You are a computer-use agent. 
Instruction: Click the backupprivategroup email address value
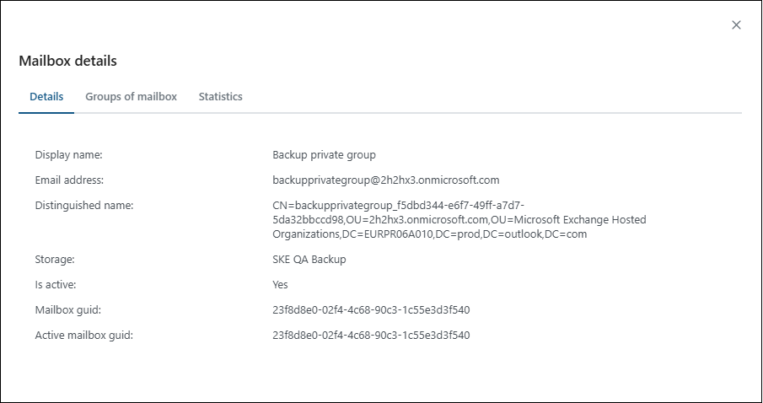click(x=386, y=180)
